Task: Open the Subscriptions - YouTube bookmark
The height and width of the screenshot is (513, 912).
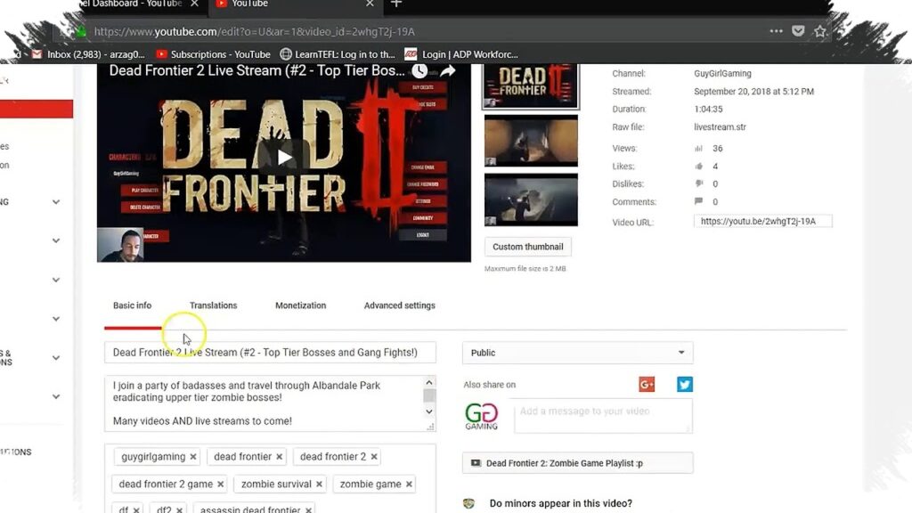Action: coord(213,54)
